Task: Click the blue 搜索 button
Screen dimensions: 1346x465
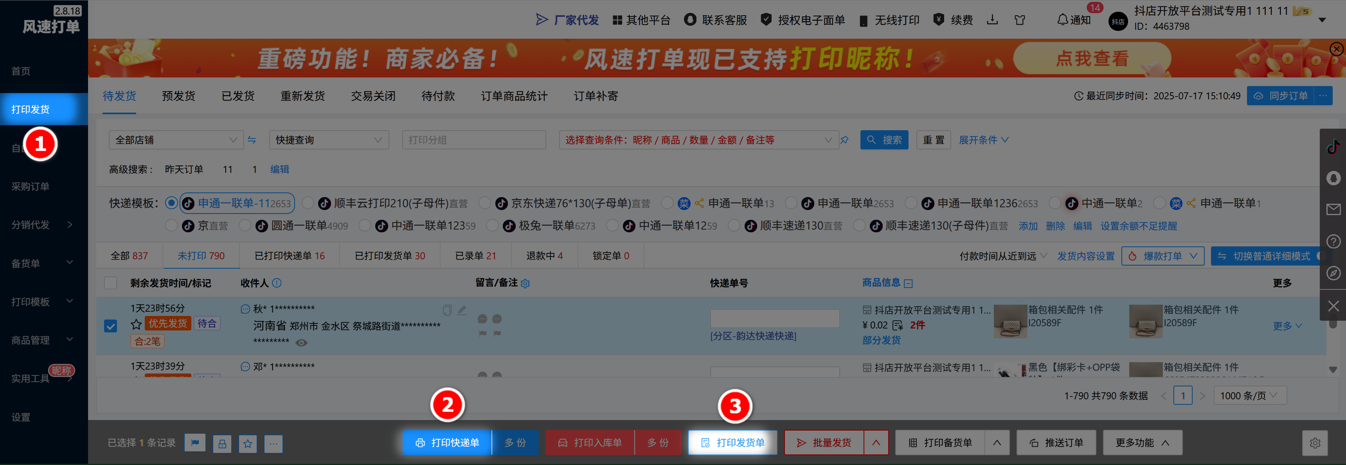Action: [x=884, y=140]
